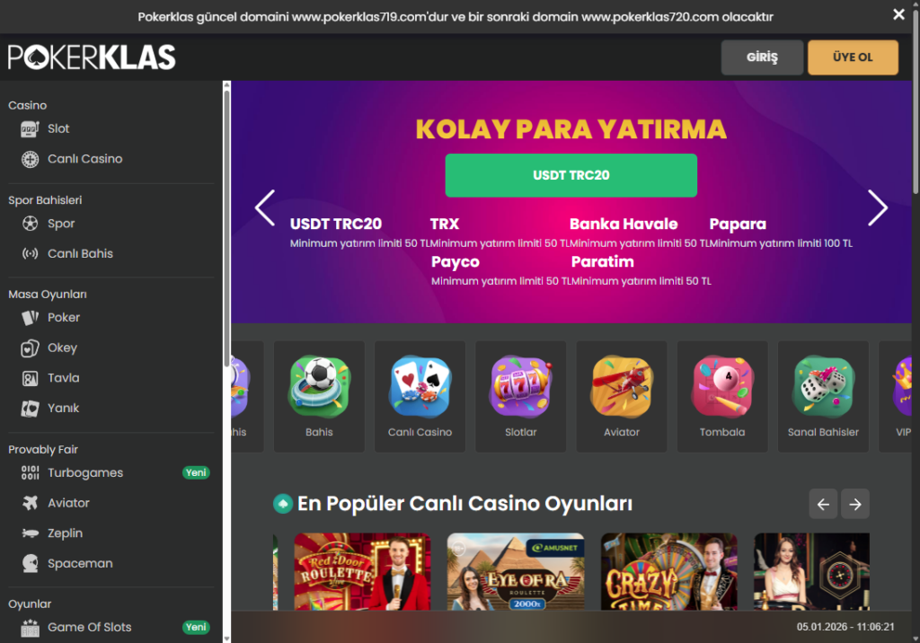
Task: Open the Crazy Time game thumbnail
Action: 668,571
